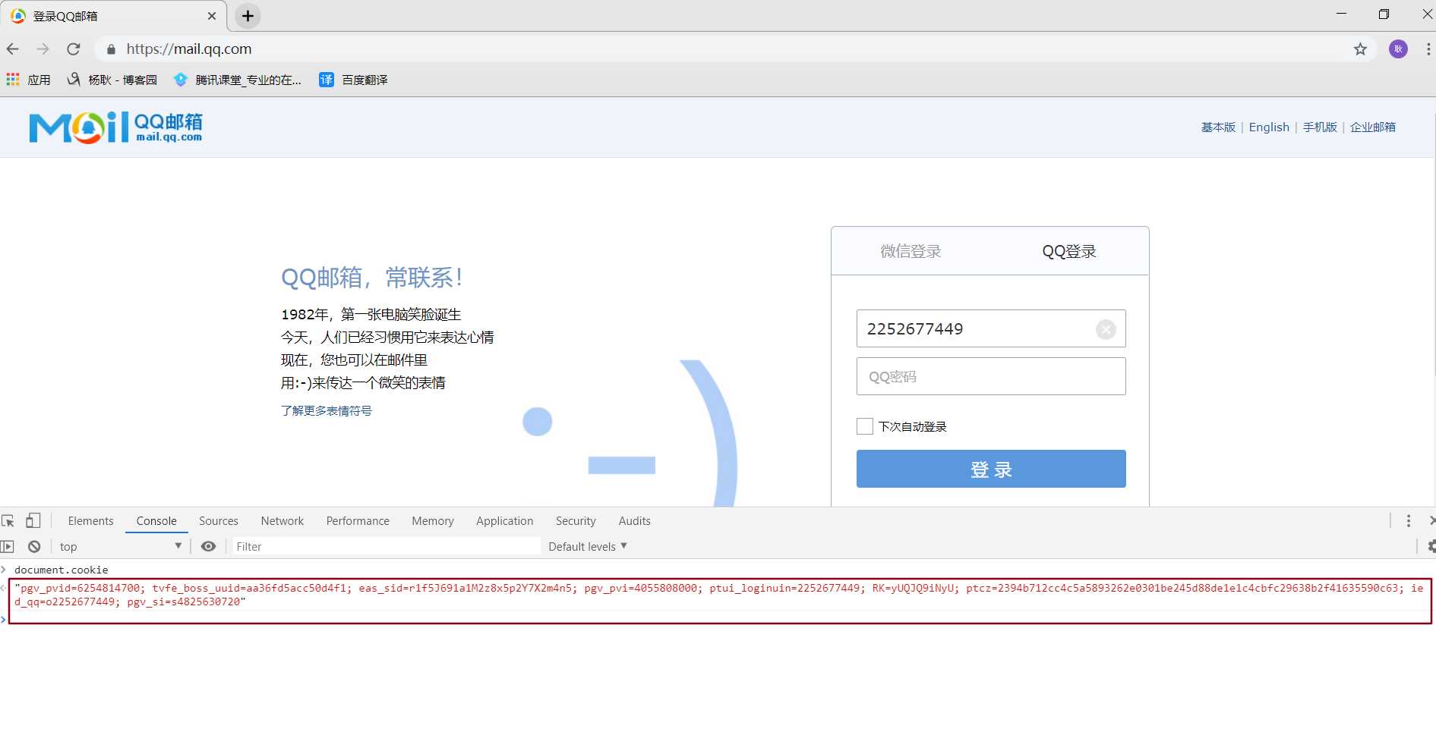The image size is (1436, 735).
Task: Open the DevTools Security tab
Action: click(x=576, y=521)
